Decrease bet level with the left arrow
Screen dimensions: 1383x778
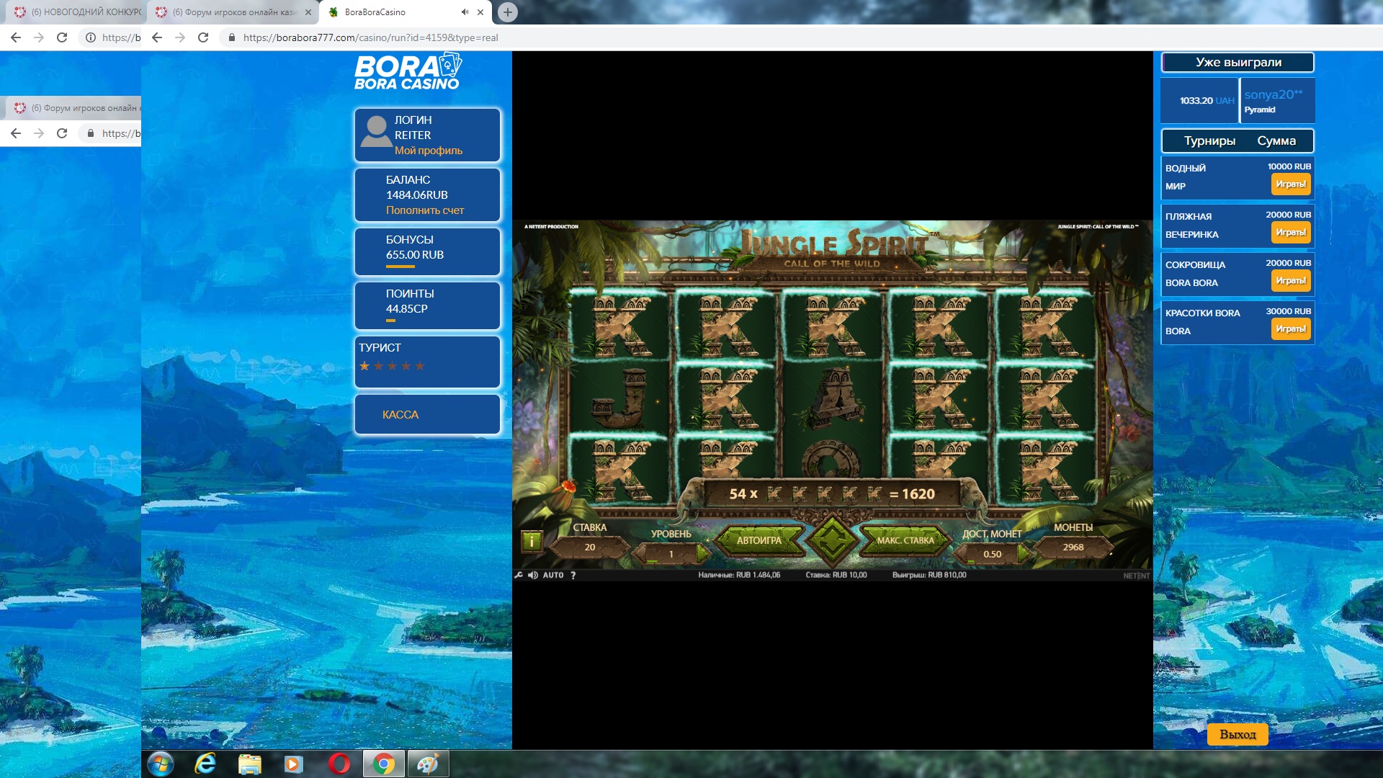tap(639, 554)
